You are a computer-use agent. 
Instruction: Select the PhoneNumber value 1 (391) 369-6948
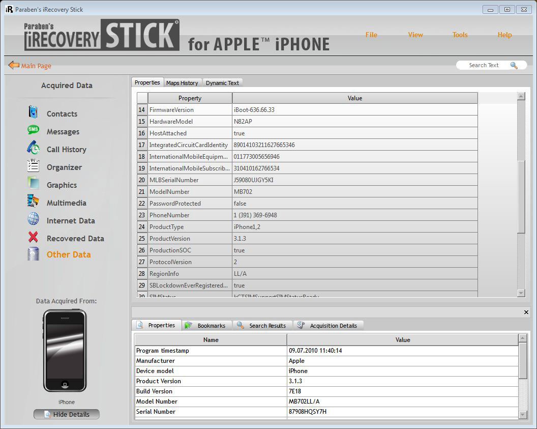coord(255,215)
